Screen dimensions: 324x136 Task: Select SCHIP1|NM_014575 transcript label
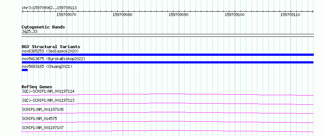tap(39, 118)
